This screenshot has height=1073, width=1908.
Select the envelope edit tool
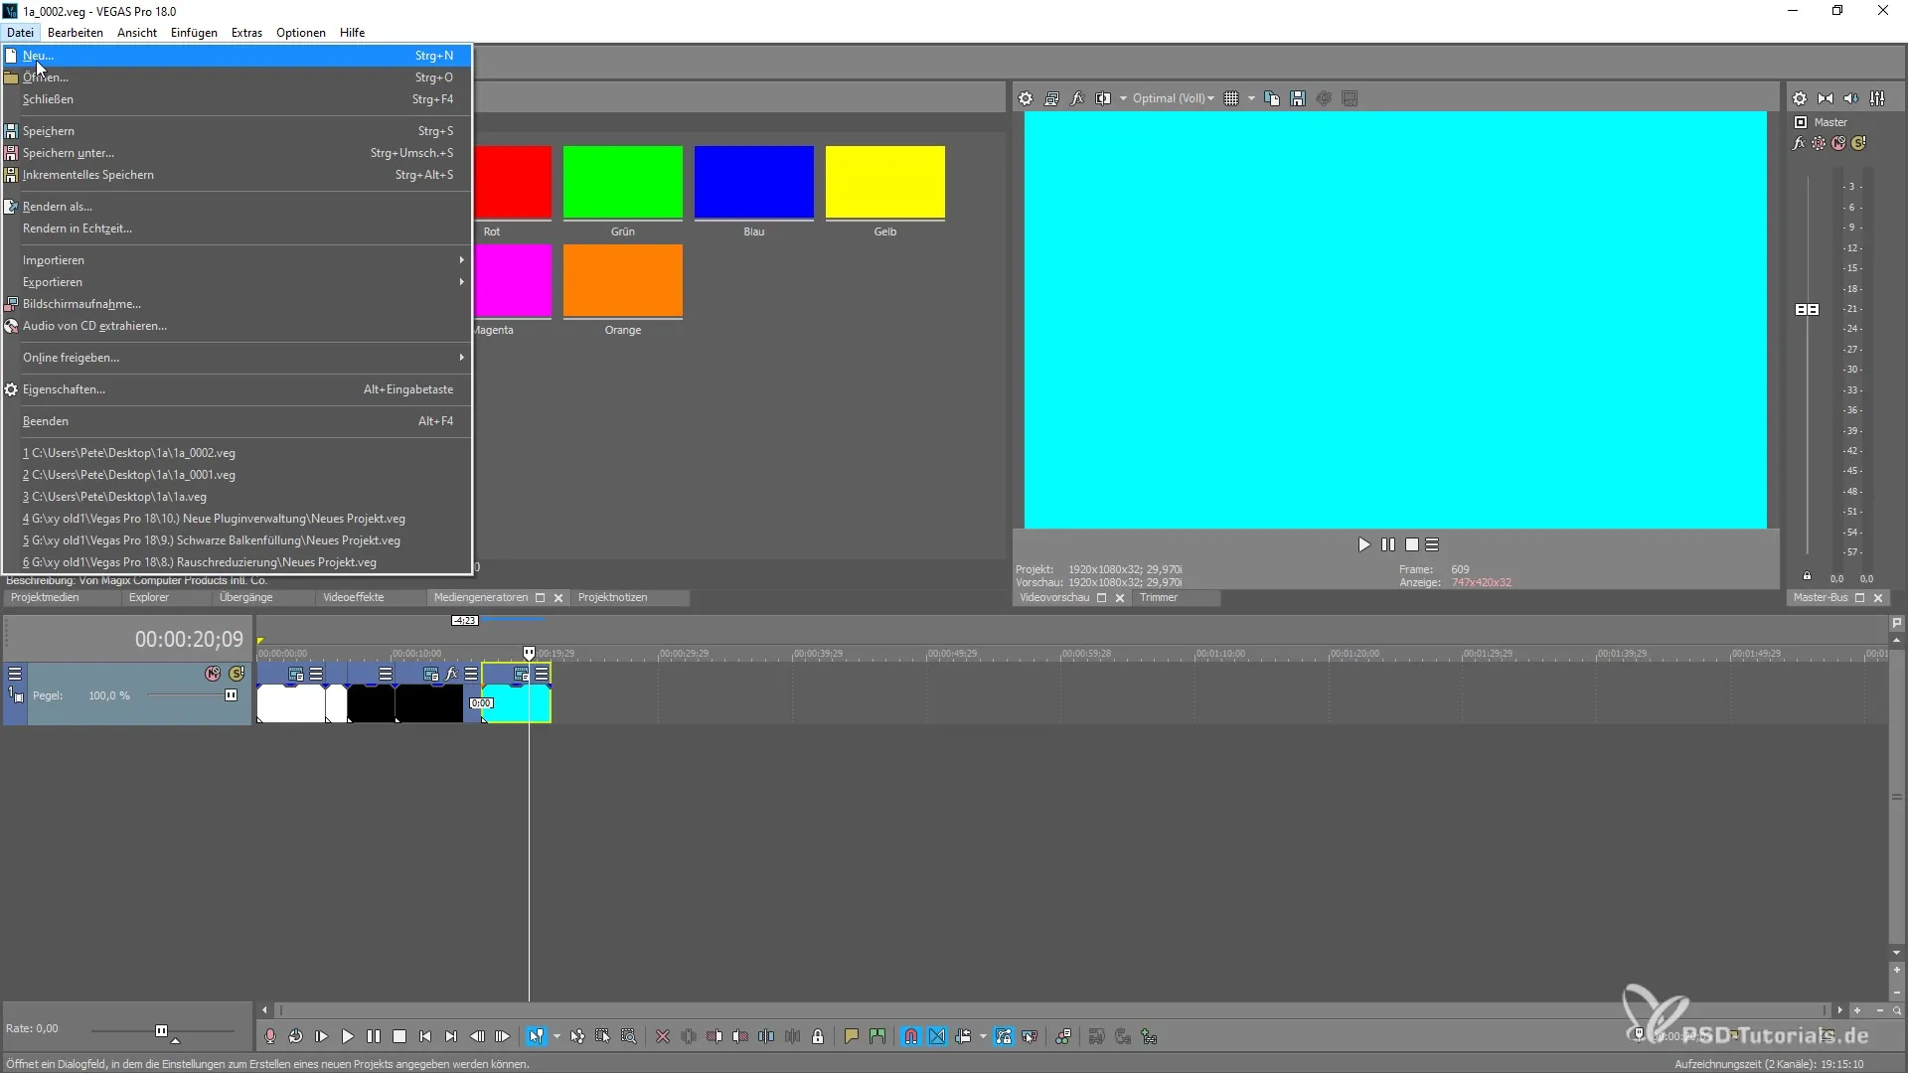click(577, 1036)
